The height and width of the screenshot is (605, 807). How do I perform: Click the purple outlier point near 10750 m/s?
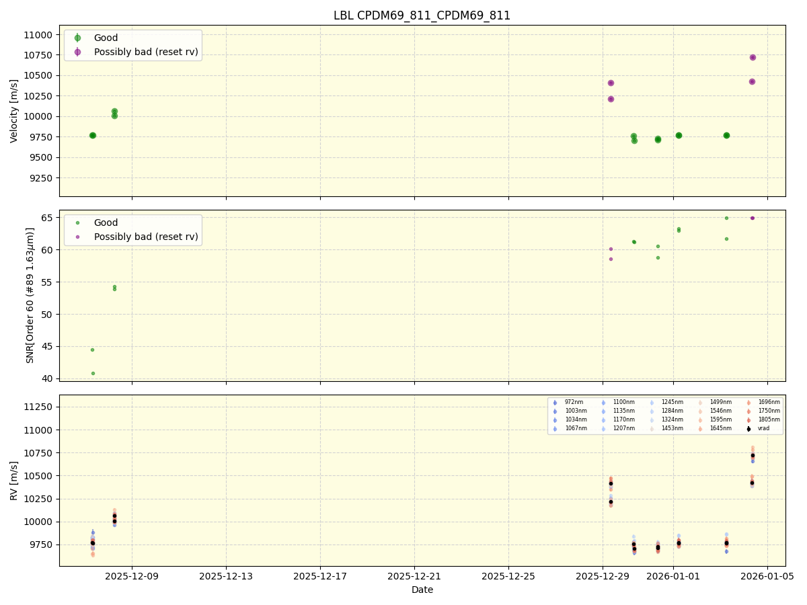pyautogui.click(x=752, y=58)
